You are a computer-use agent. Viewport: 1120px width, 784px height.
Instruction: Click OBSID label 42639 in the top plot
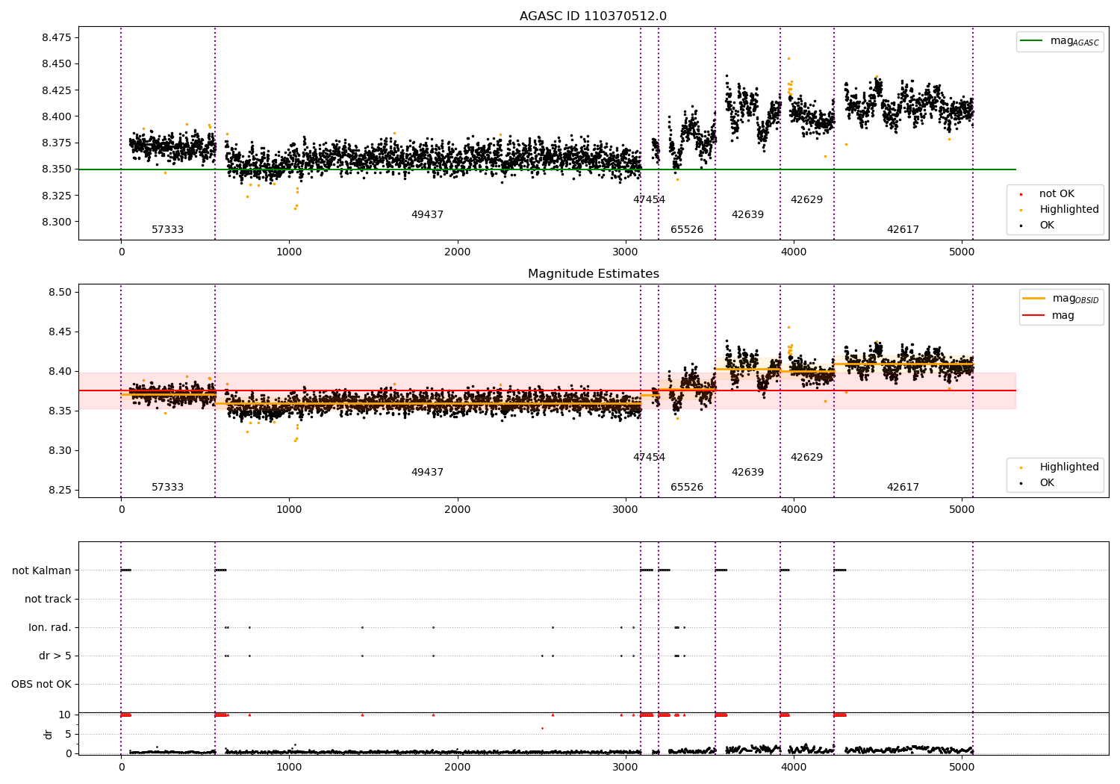pos(747,215)
